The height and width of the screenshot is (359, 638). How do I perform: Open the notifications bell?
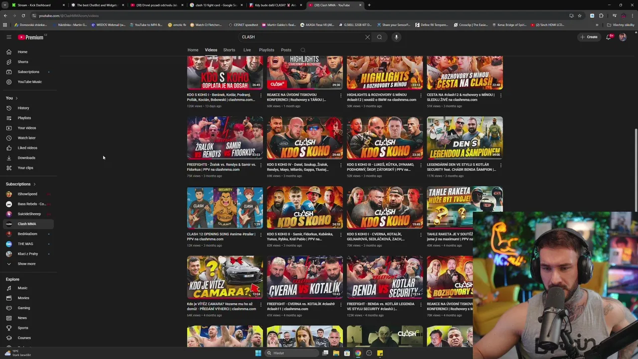click(609, 37)
